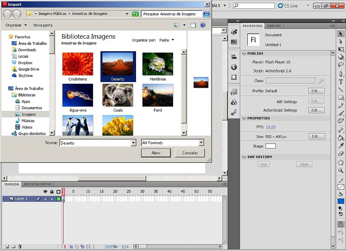Toggle Onion Skin in timeline

tap(71, 246)
